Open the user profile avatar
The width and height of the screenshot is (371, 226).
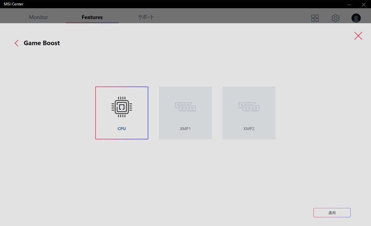click(x=356, y=18)
